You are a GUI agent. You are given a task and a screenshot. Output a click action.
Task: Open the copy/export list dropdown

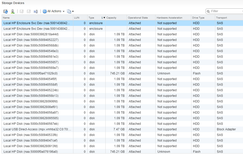tap(70, 11)
